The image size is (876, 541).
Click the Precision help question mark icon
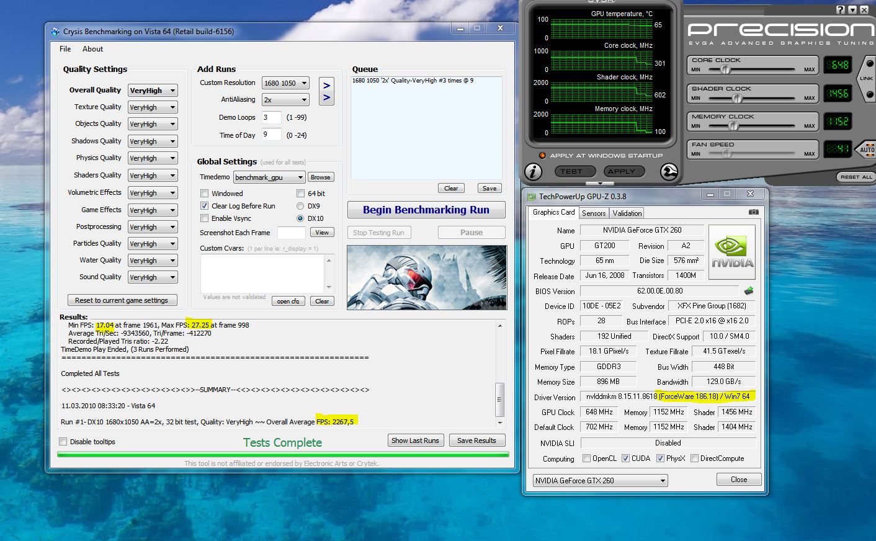pyautogui.click(x=841, y=10)
